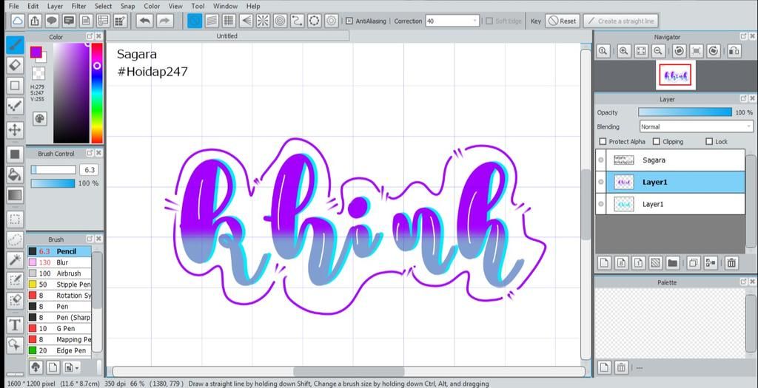Click the cloud icon in top toolbar
758x388 pixels.
coord(18,21)
